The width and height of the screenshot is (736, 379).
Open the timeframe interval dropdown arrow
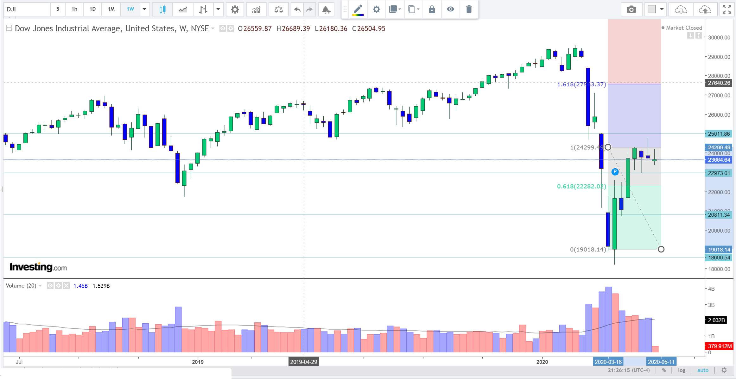pos(144,9)
